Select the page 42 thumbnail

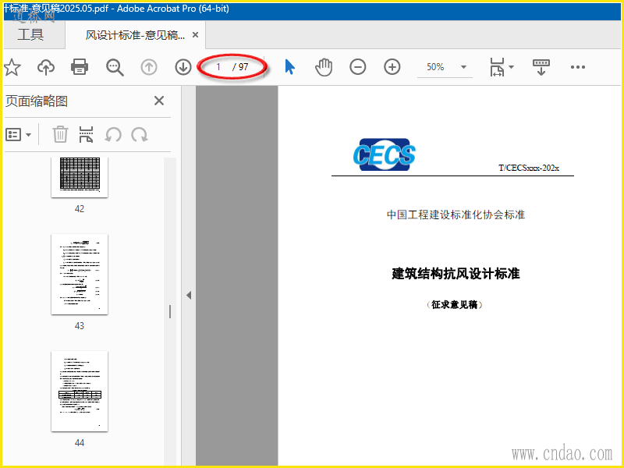(x=80, y=178)
